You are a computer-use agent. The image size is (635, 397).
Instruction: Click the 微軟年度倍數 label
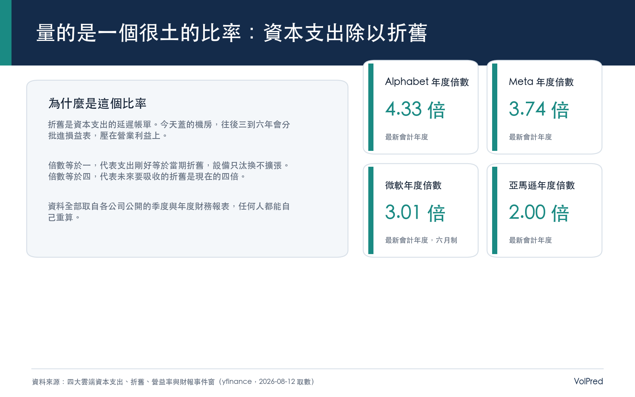pyautogui.click(x=413, y=185)
